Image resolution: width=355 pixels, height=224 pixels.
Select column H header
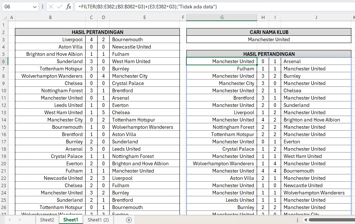click(x=263, y=18)
